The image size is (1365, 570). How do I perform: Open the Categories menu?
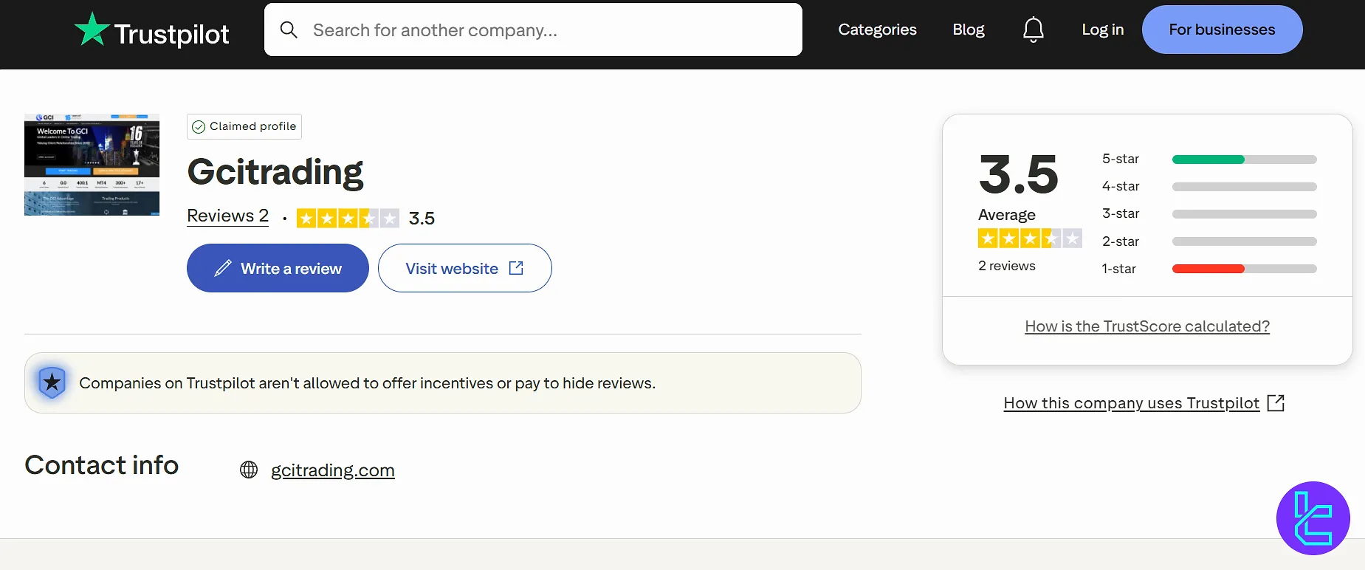[x=877, y=30]
